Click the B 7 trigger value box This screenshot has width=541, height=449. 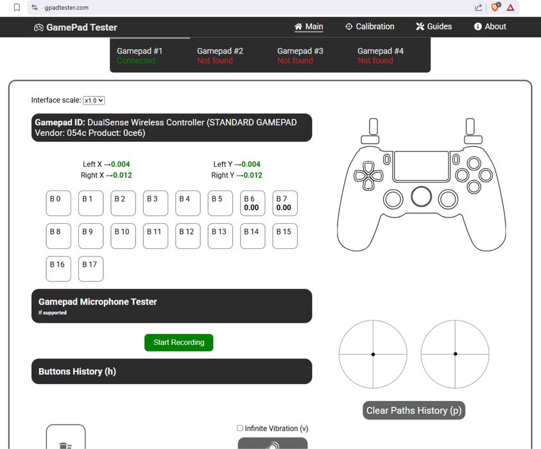(285, 203)
